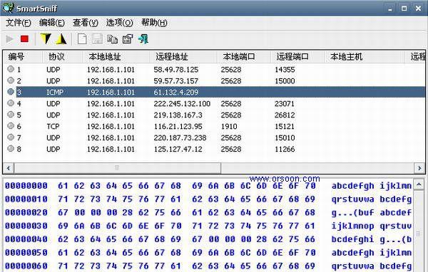The image size is (428, 272).
Task: Click remote port value 26812
Action: [285, 115]
